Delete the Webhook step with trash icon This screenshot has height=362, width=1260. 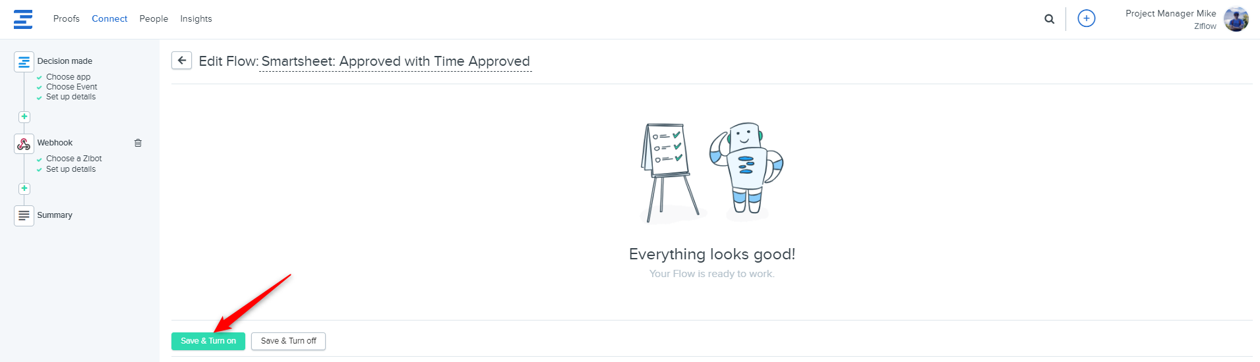point(138,143)
